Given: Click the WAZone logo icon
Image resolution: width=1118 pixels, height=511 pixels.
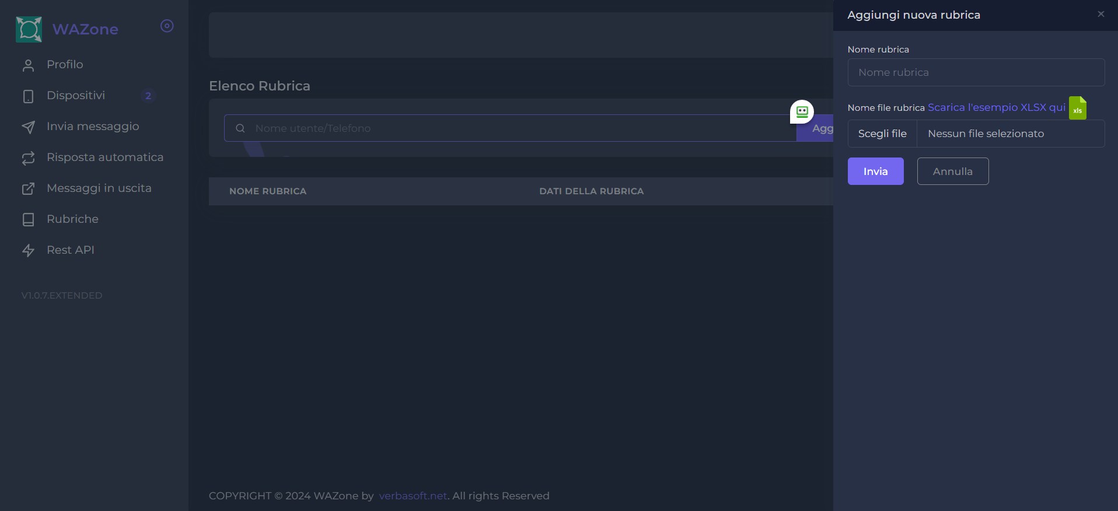Looking at the screenshot, I should [x=29, y=29].
